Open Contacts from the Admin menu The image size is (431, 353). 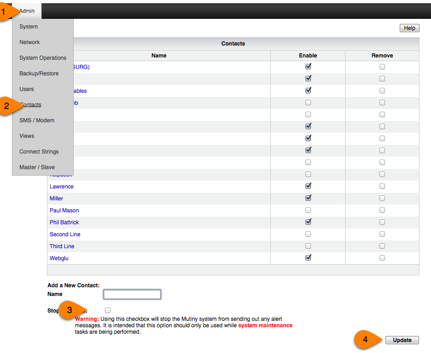pos(30,105)
